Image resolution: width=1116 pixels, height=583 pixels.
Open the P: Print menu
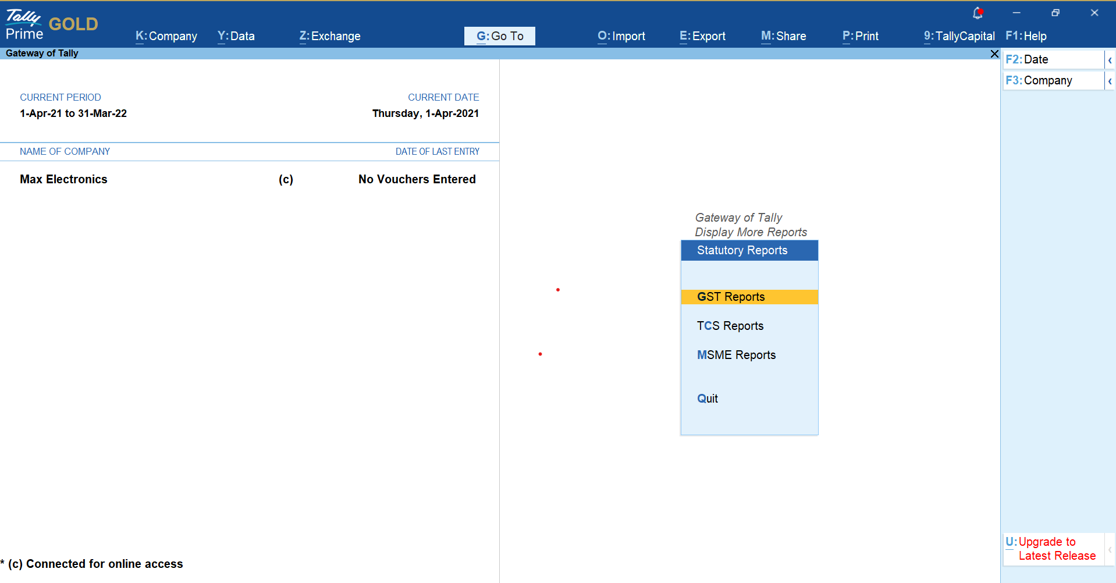click(860, 36)
